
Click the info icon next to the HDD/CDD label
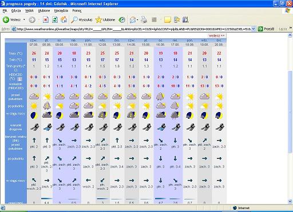pyautogui.click(x=20, y=79)
